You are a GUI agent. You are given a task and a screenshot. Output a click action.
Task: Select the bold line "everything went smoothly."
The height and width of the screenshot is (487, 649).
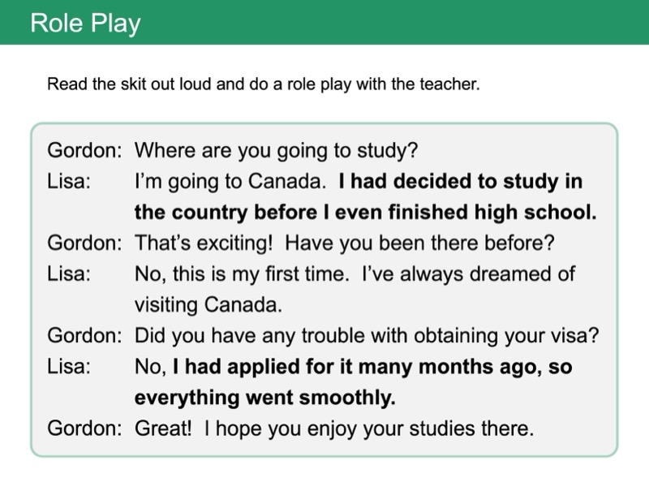[x=264, y=398]
